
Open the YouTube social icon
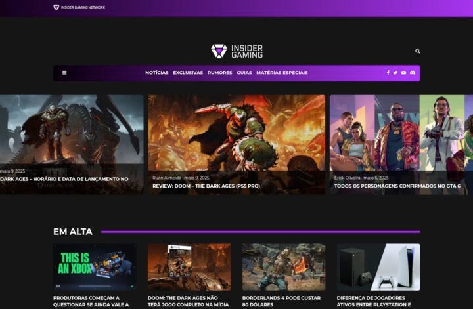coord(403,73)
